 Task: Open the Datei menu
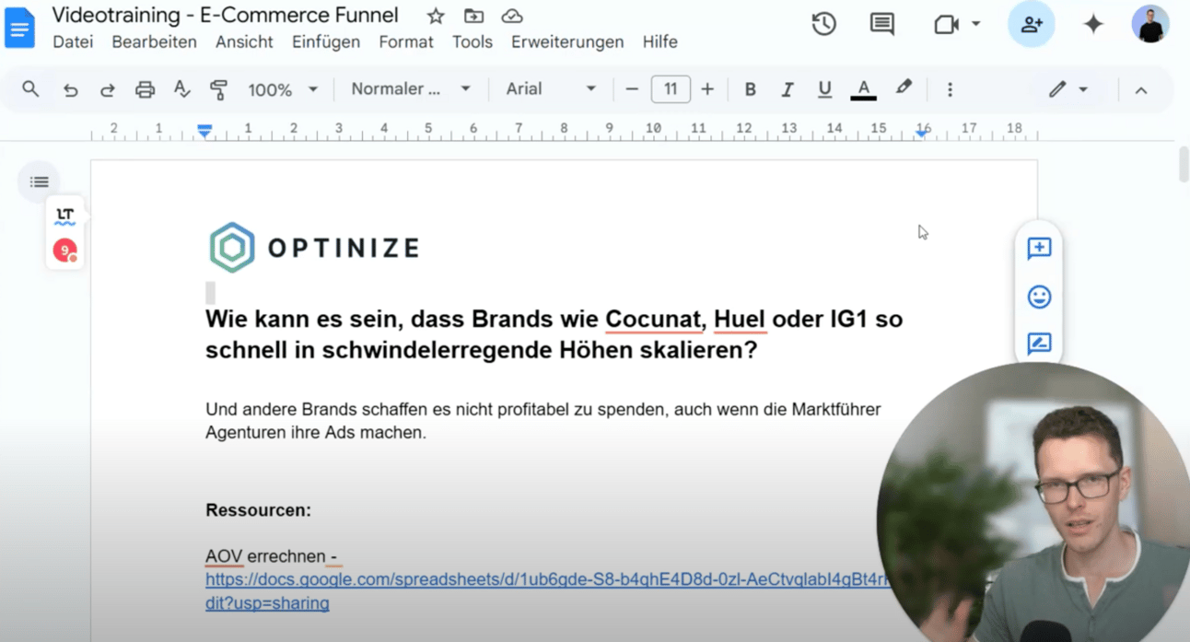(x=73, y=42)
